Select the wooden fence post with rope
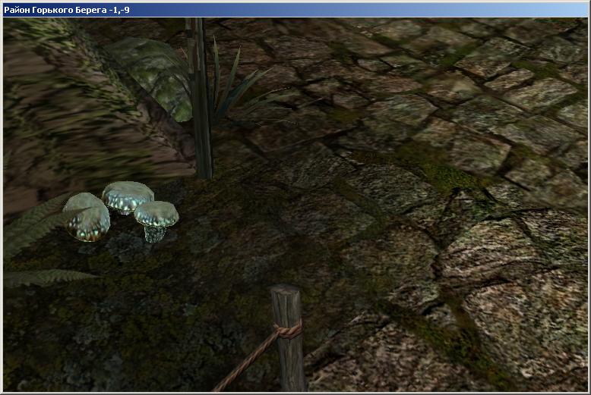591x395 pixels. 288,337
